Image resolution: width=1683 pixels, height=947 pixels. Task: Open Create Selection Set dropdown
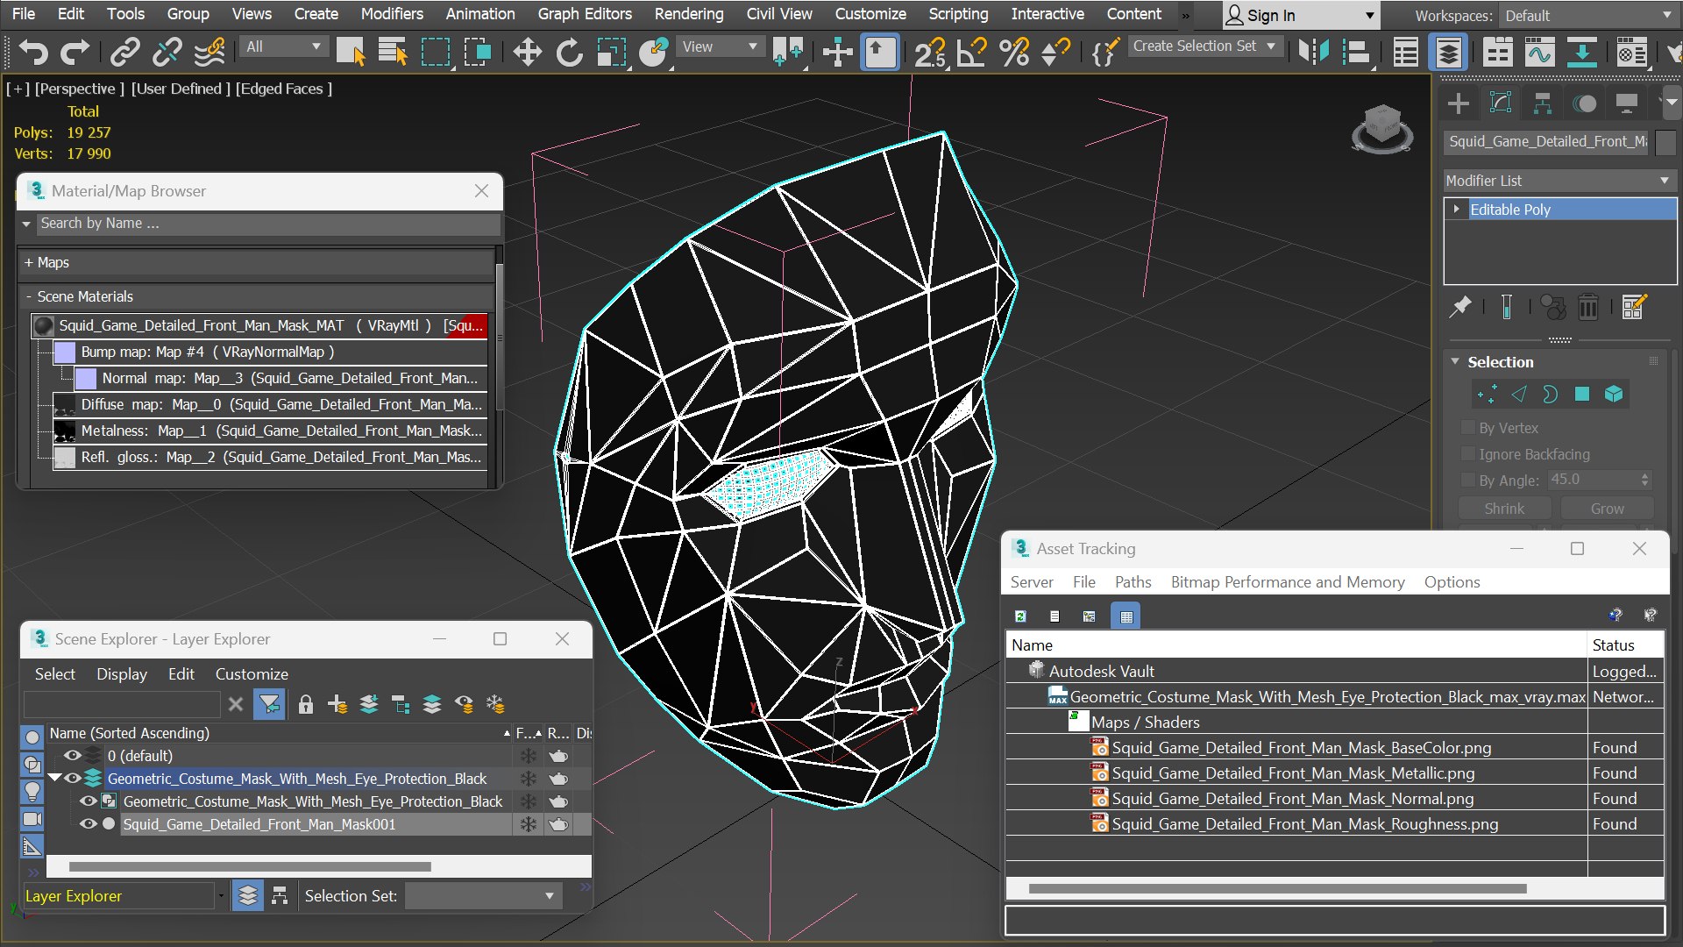(x=1205, y=46)
